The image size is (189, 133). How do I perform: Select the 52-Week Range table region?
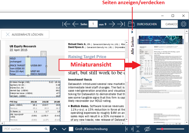(x=35, y=89)
